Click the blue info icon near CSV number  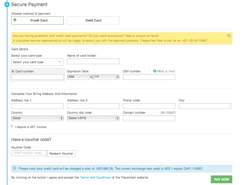(x=155, y=71)
